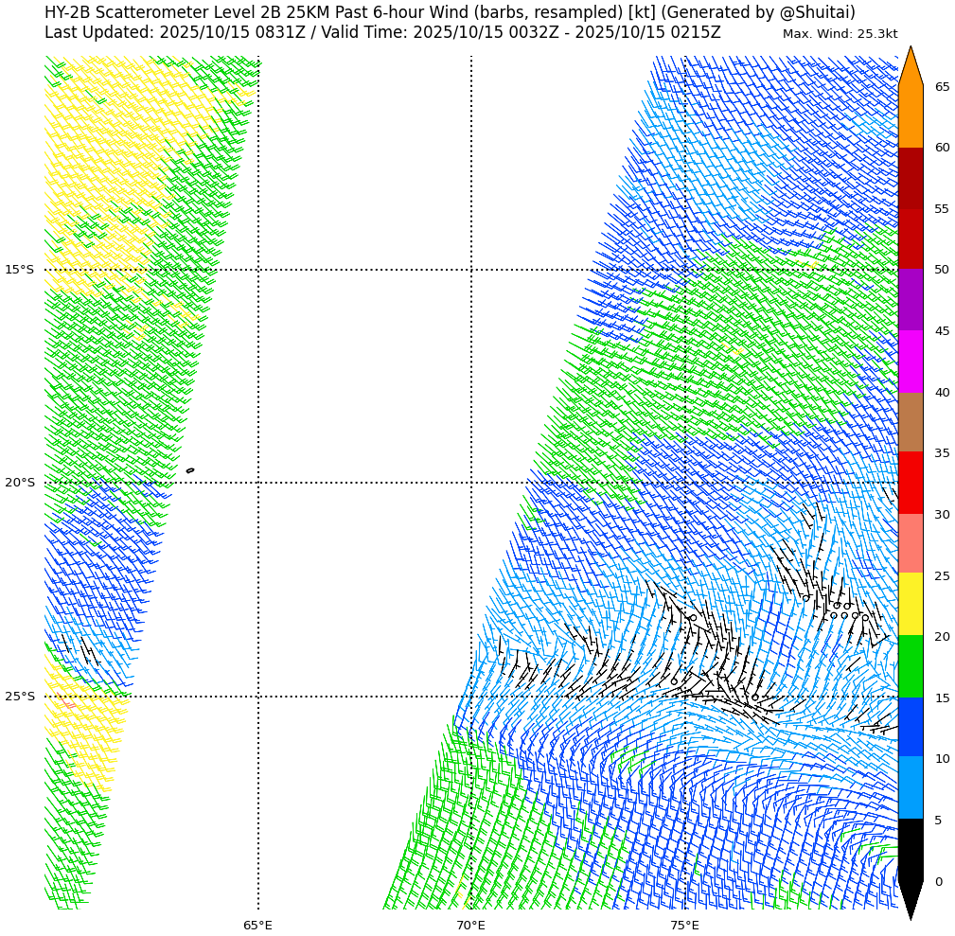Select the 25°S latitude label
The height and width of the screenshot is (936, 955).
(x=19, y=697)
